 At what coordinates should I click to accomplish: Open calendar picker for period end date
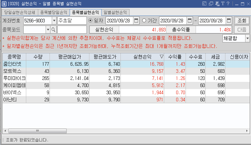pos(229,21)
